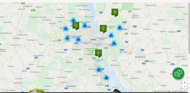
Task: Expand cluster of 4 near Dniprovskyi district
Action: click(111, 36)
